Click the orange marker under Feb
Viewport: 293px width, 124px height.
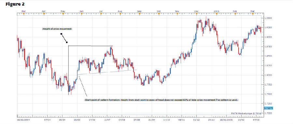(x=235, y=14)
